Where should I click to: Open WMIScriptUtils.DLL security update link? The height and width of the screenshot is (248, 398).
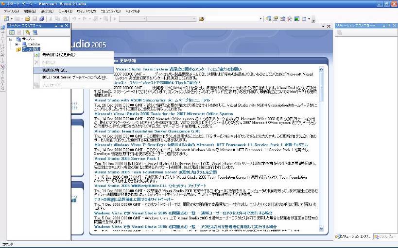click(x=150, y=186)
